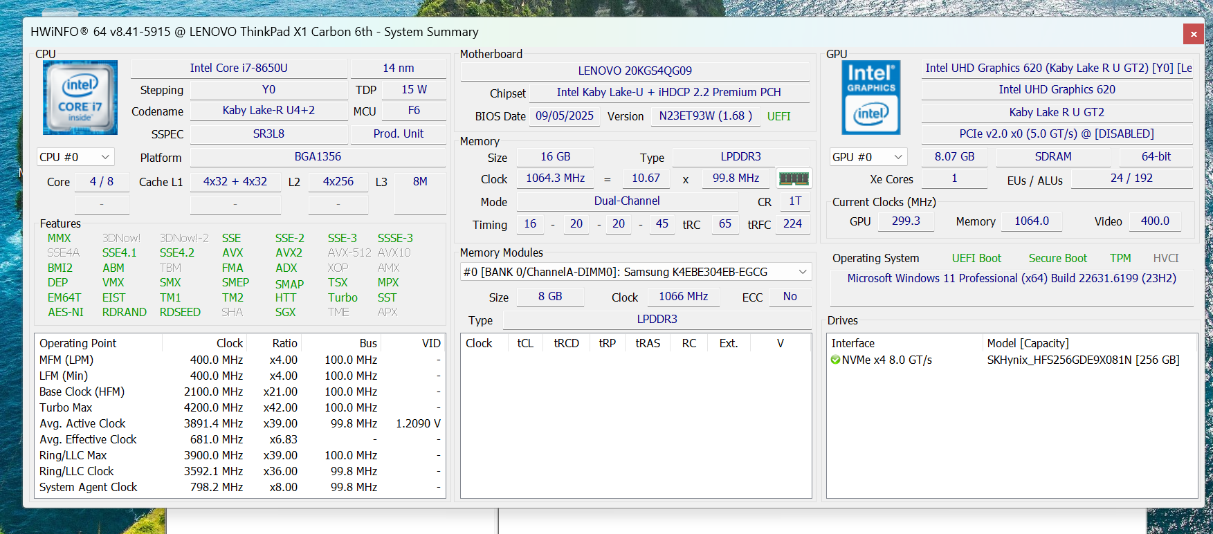Select the Avg. Active Clock row

click(240, 423)
